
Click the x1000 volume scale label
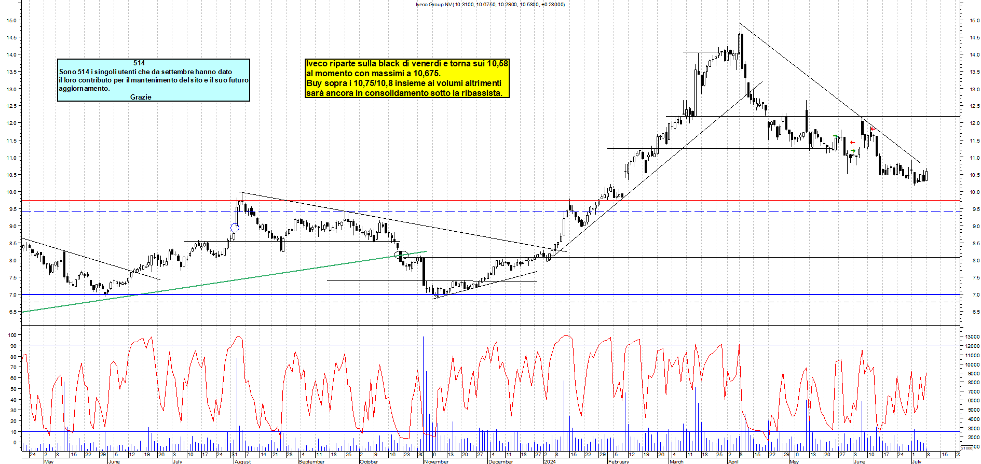[x=967, y=448]
